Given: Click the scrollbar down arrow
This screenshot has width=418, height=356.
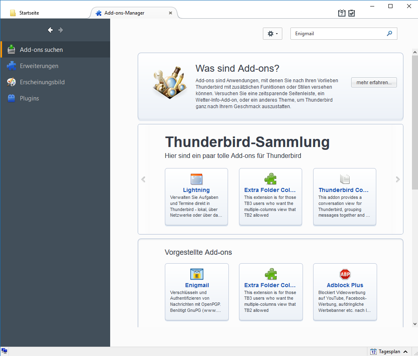Looking at the screenshot, I should tap(415, 324).
